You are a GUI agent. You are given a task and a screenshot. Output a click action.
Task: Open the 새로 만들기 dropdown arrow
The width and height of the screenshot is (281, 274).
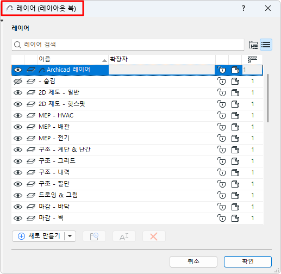coord(70,236)
